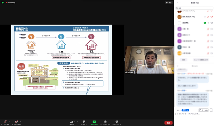Open video options arrow beside camera
This screenshot has height=126, width=214.
(x=20, y=122)
